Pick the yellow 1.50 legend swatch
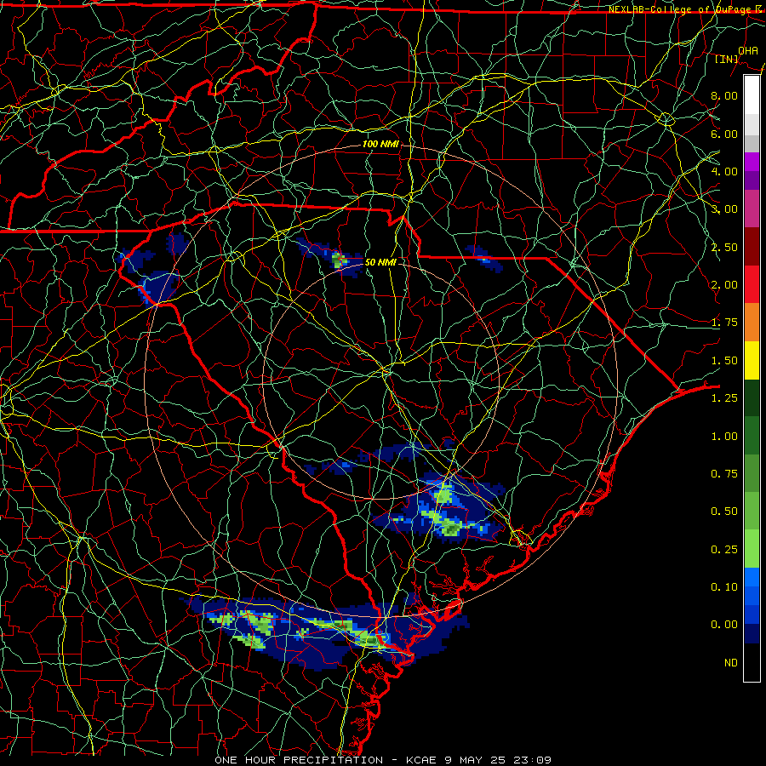The height and width of the screenshot is (766, 766). 752,360
